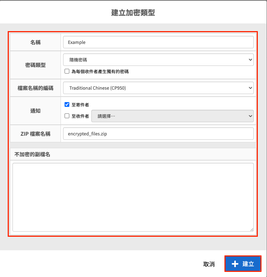Focus the 名稱 field containing Example

point(158,42)
